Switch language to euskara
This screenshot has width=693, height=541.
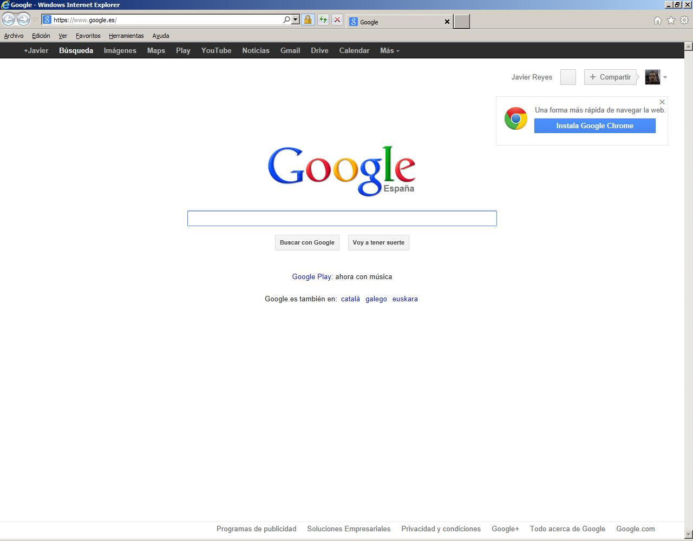pyautogui.click(x=405, y=299)
